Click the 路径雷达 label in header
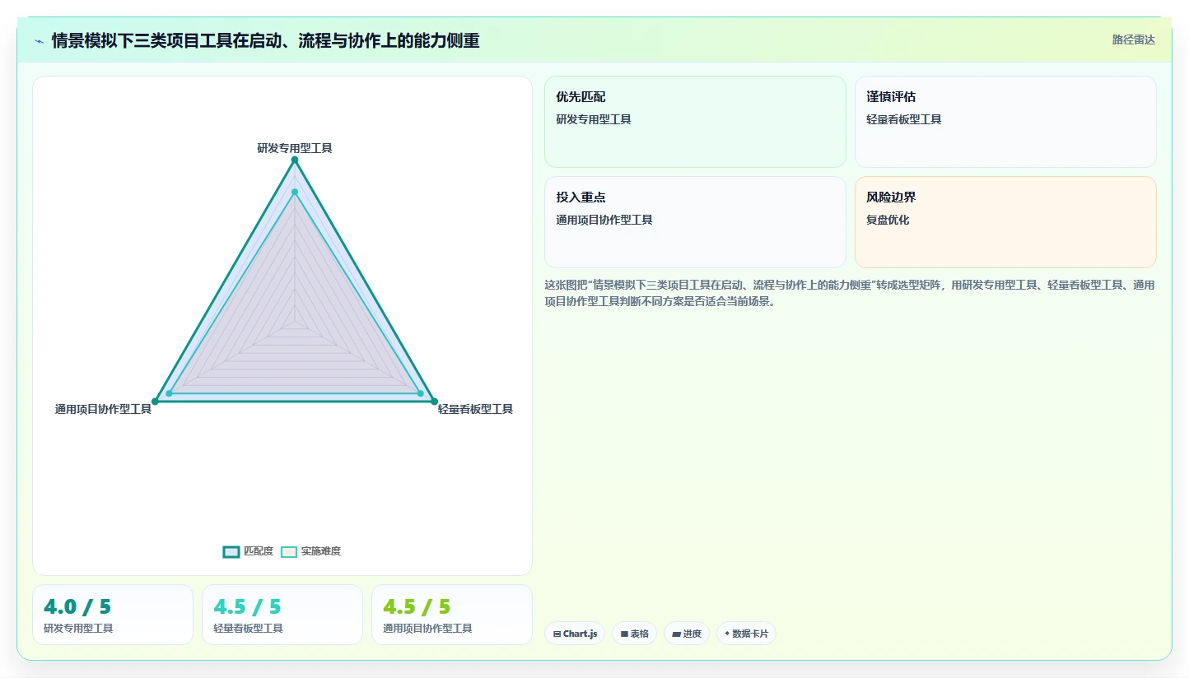Image resolution: width=1189 pixels, height=678 pixels. pos(1134,39)
